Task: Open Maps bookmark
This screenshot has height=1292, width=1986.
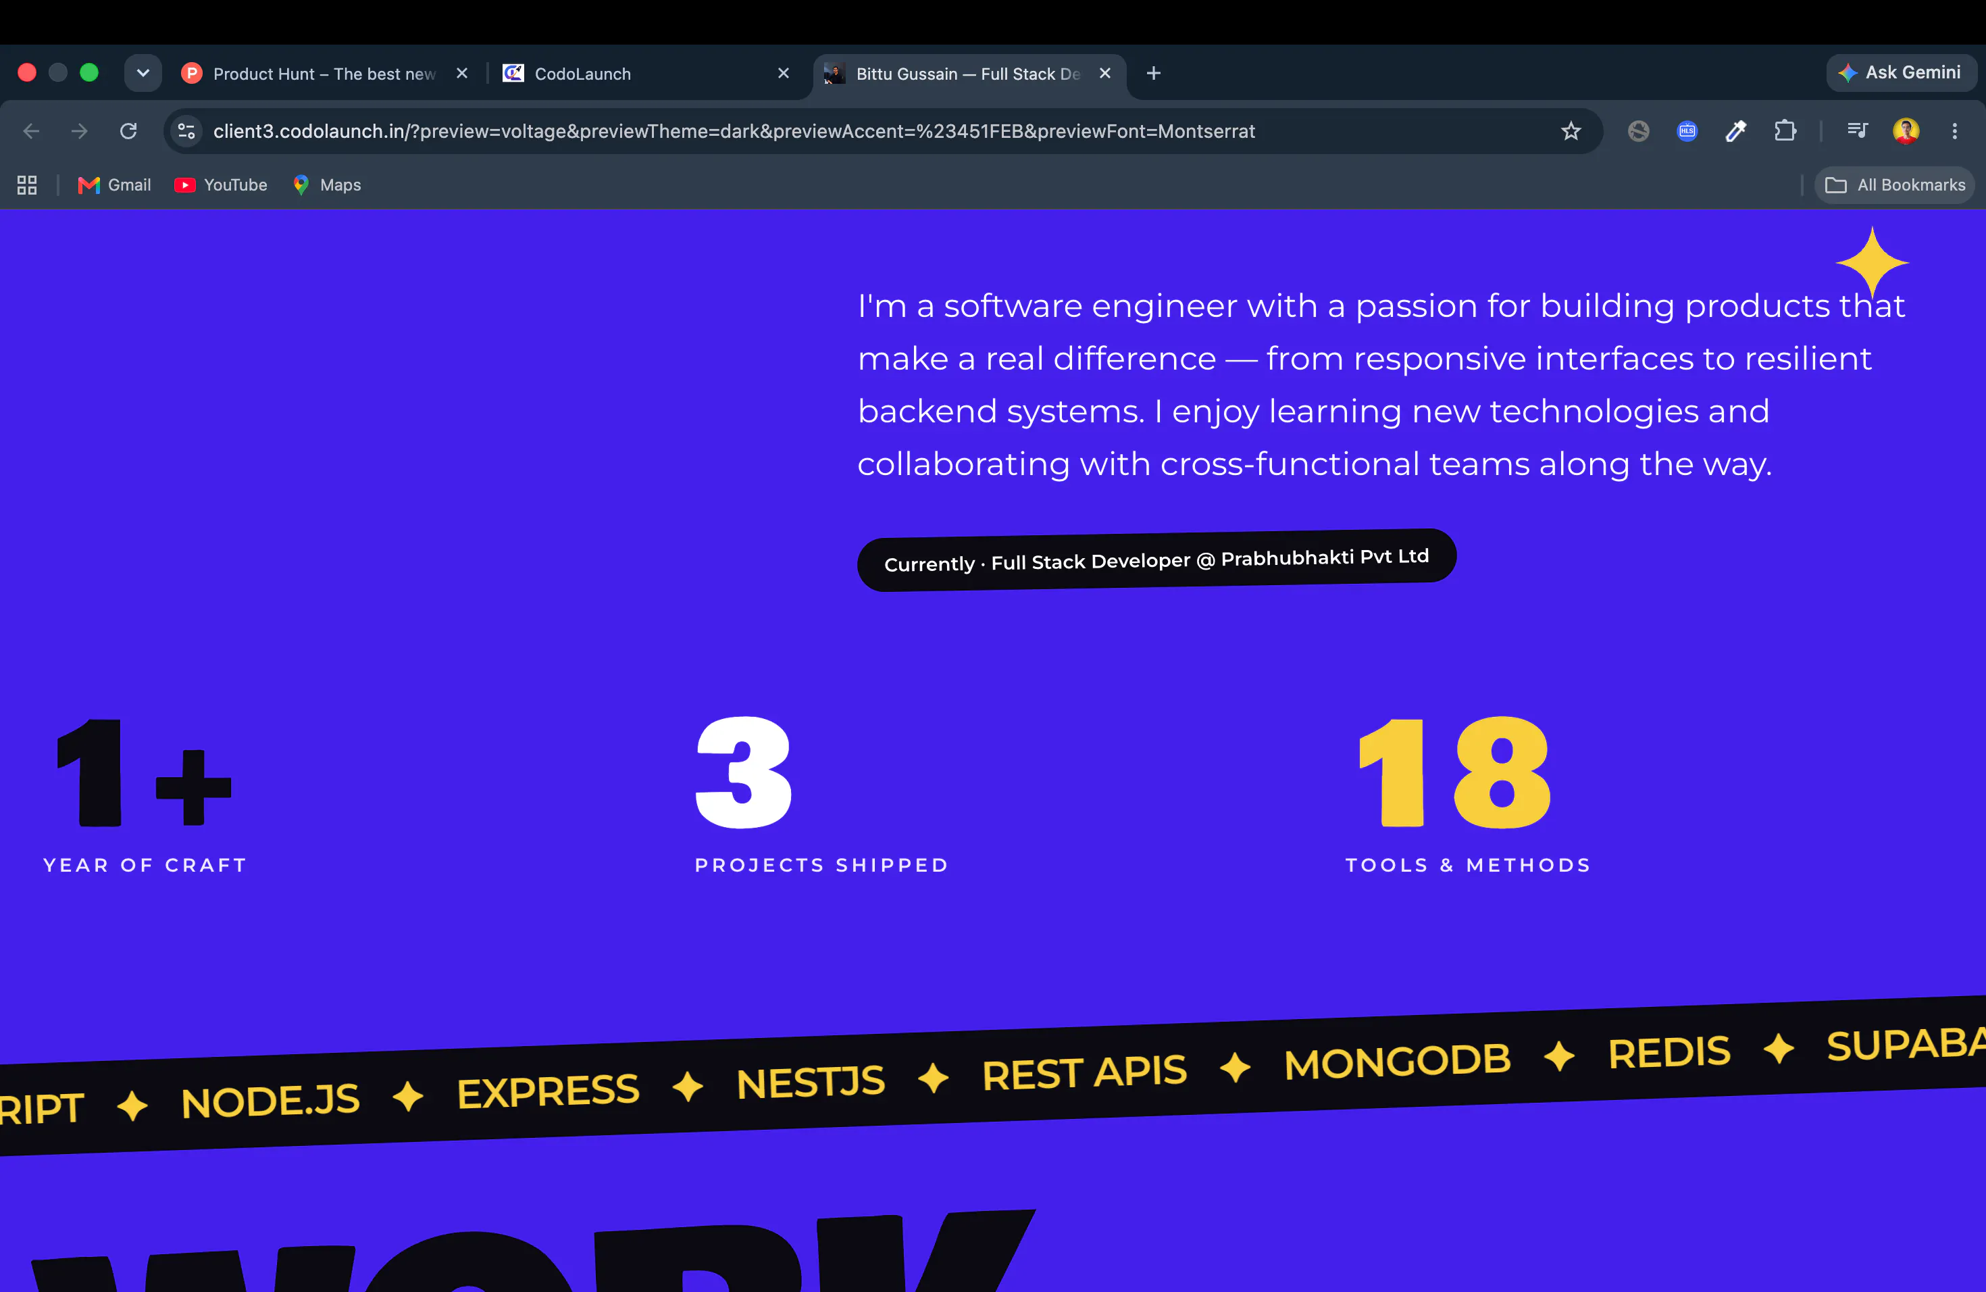Action: click(x=326, y=185)
